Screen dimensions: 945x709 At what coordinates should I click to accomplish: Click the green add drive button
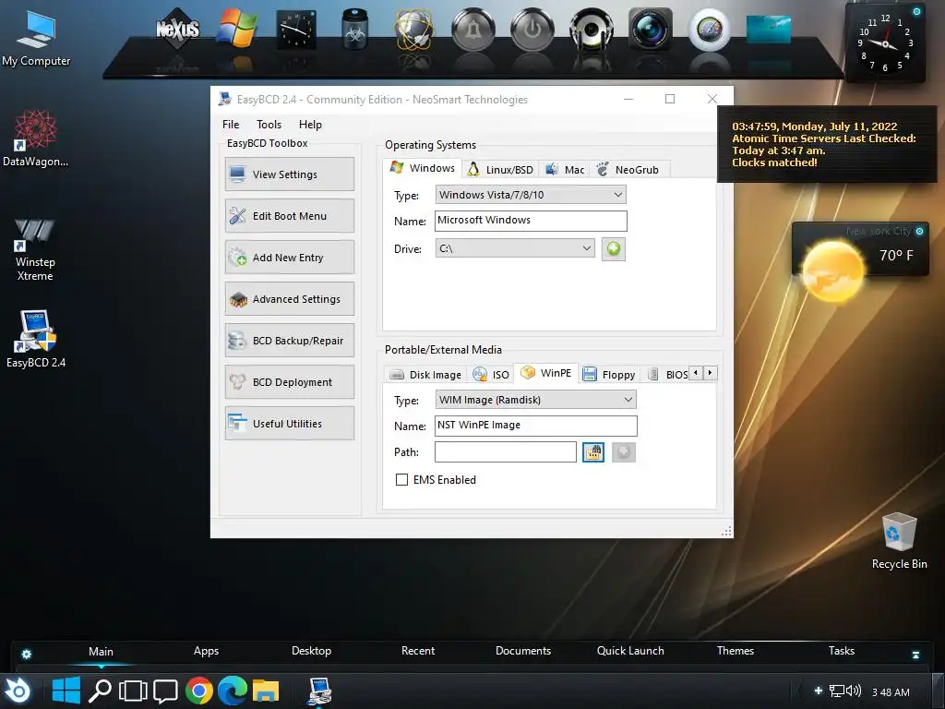(614, 248)
